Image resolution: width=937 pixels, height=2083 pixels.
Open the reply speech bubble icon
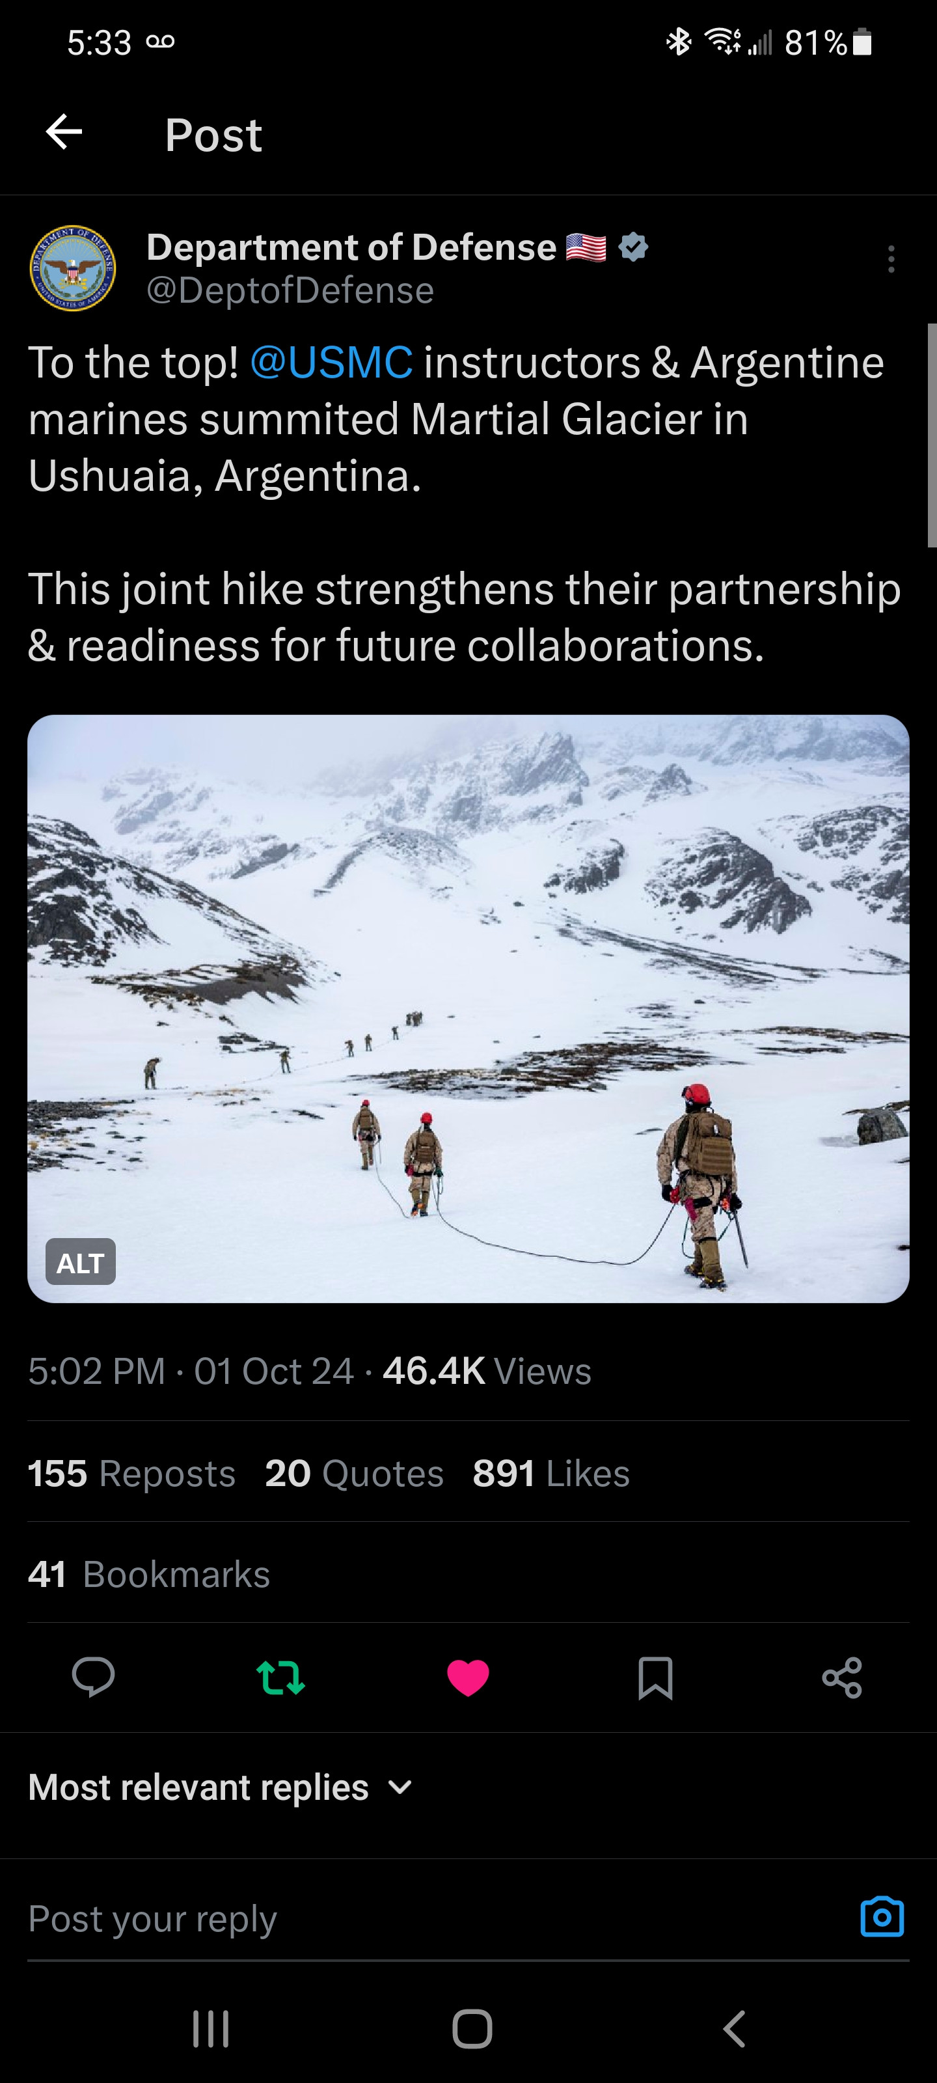click(x=93, y=1677)
